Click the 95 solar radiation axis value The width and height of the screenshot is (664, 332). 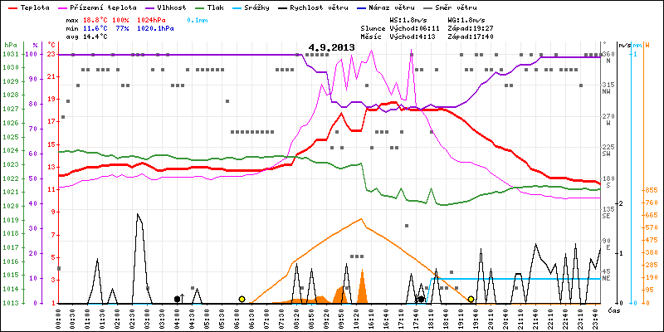(x=649, y=290)
